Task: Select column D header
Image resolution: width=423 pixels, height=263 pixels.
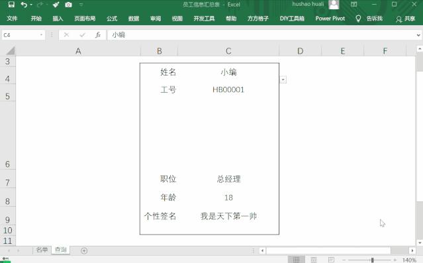Action: tap(301, 51)
